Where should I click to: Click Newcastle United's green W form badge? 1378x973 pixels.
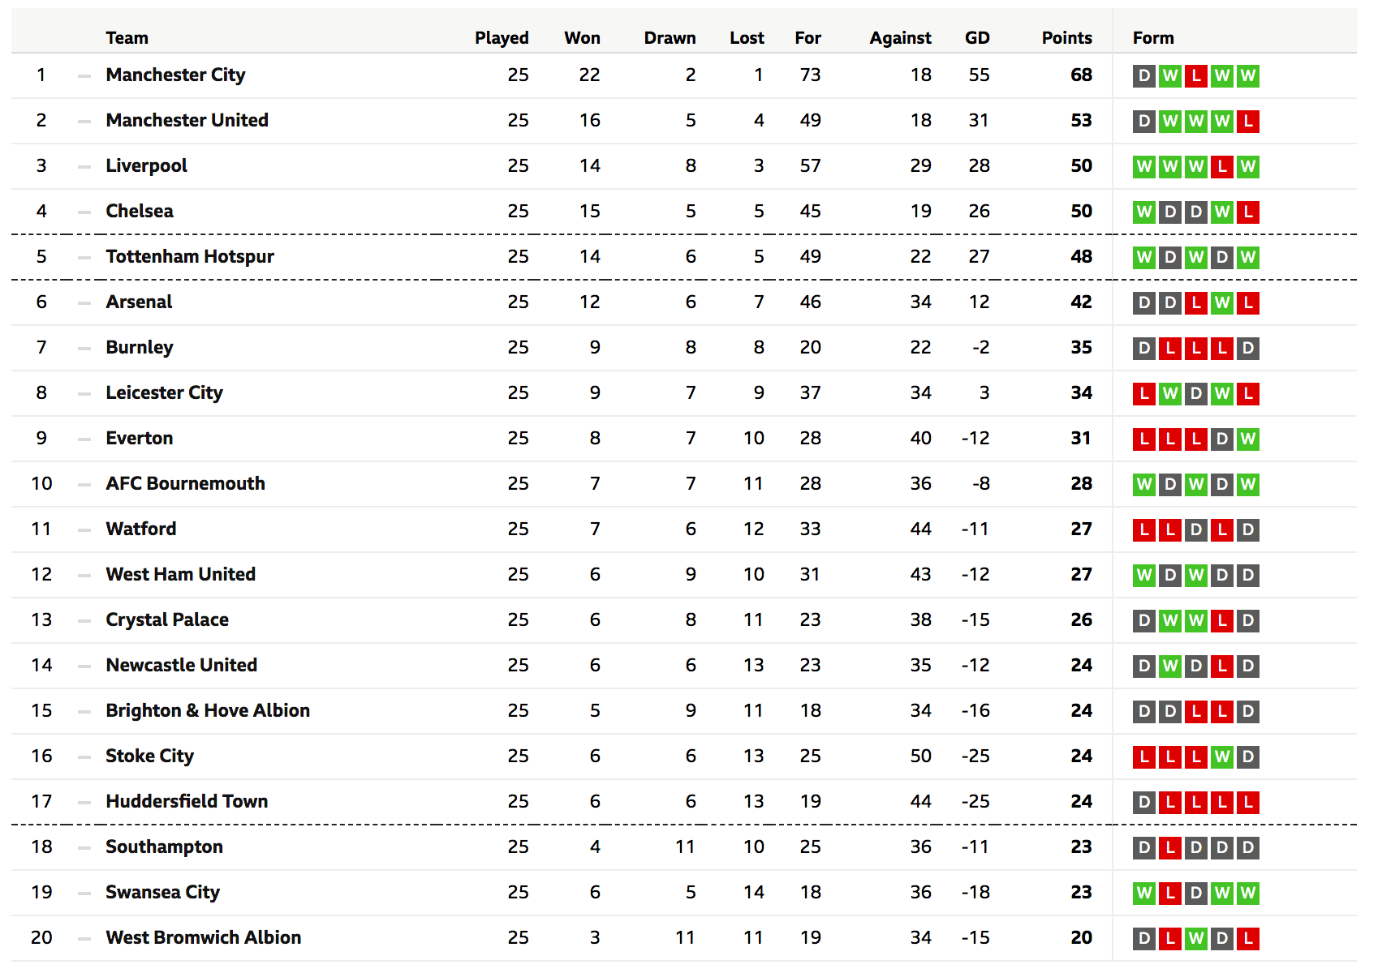pos(1169,667)
